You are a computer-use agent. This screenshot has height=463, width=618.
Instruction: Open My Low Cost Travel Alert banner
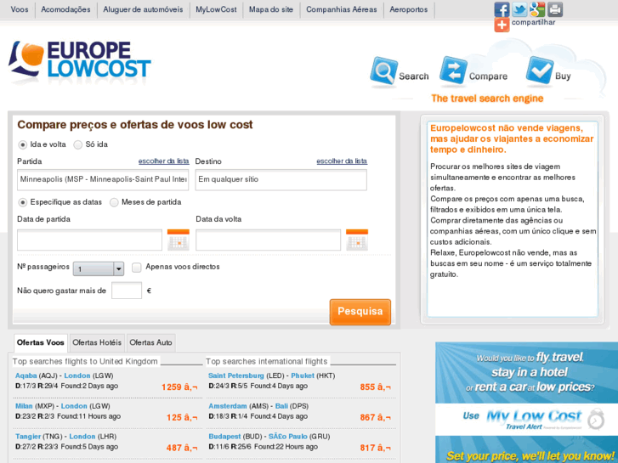click(526, 403)
